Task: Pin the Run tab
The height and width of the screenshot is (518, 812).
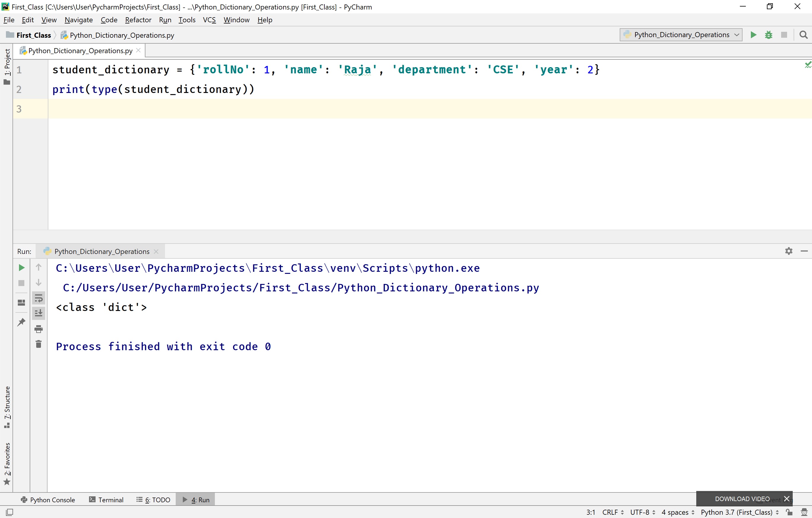Action: (x=21, y=322)
